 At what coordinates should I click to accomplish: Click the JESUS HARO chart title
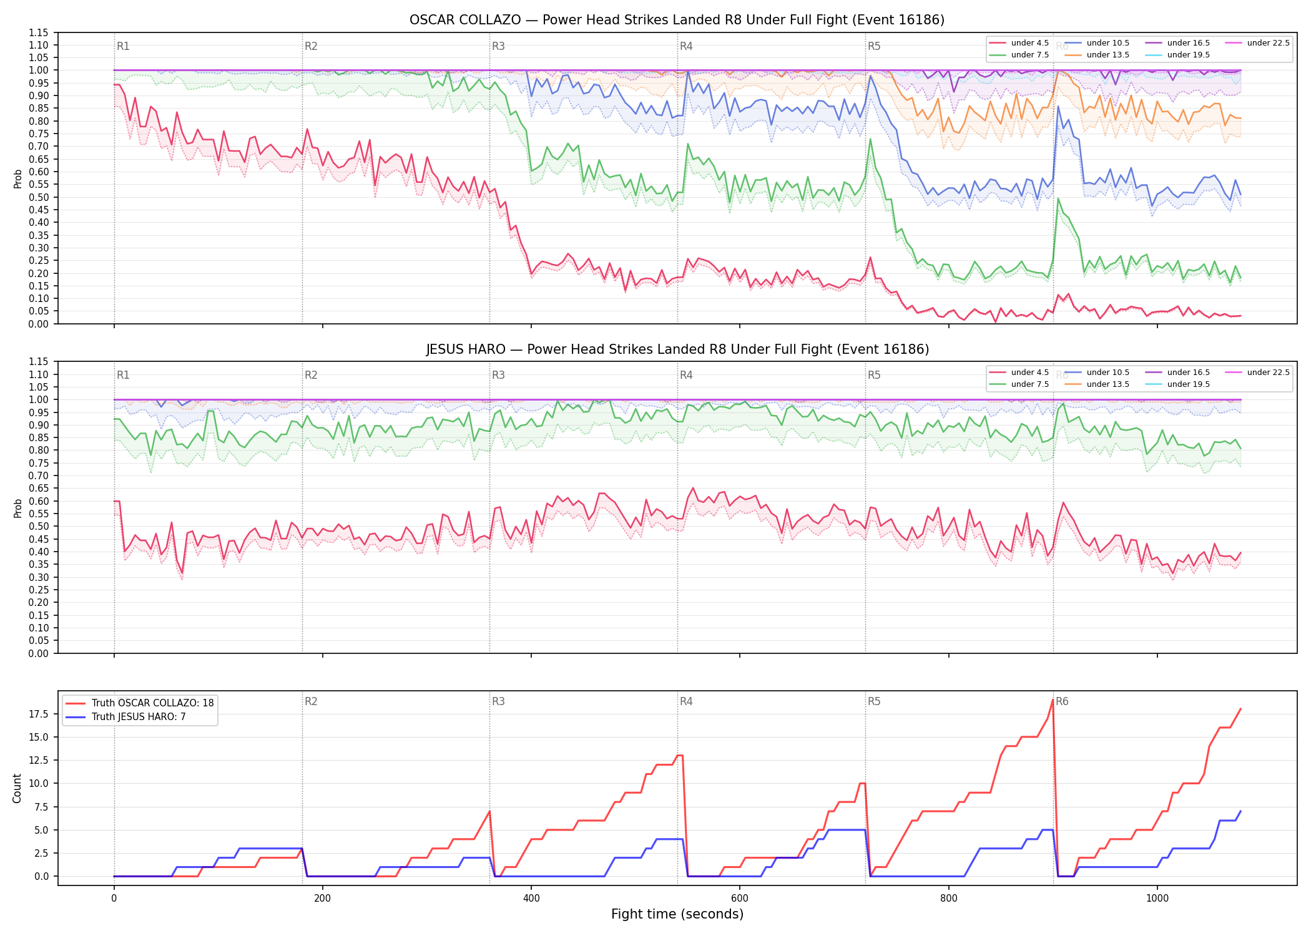tap(677, 349)
